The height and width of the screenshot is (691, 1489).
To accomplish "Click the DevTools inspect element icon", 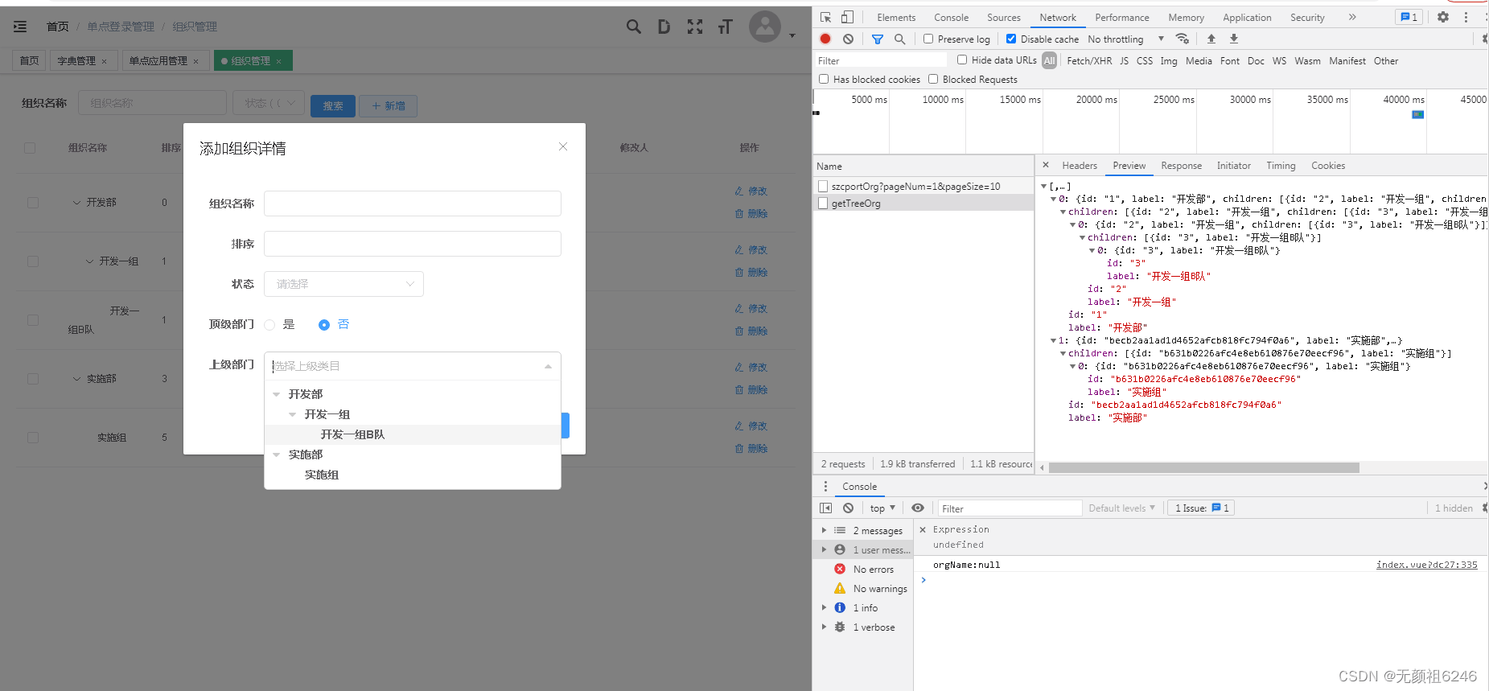I will coord(825,17).
